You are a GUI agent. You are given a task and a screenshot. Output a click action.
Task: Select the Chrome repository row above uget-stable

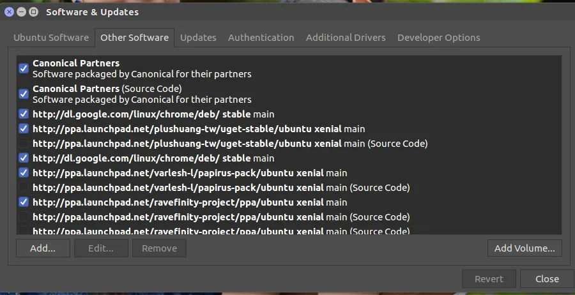click(153, 114)
